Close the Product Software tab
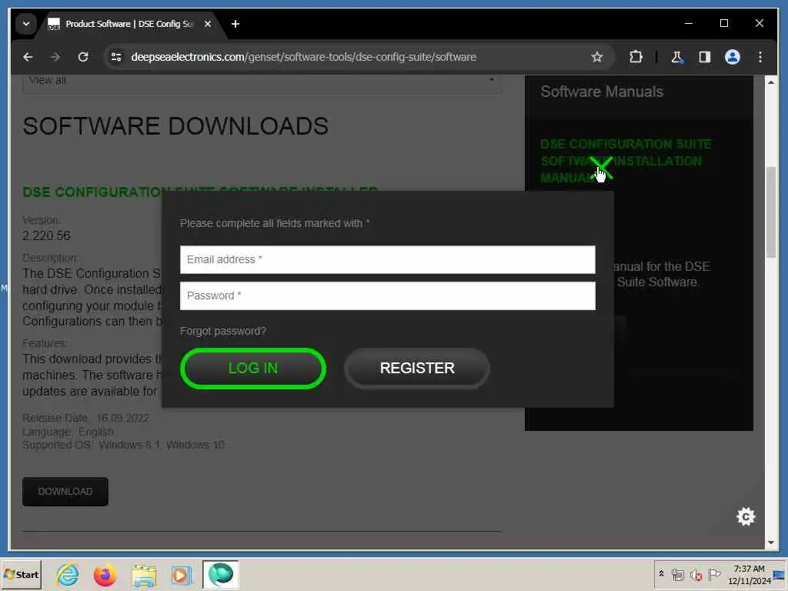 pyautogui.click(x=208, y=24)
